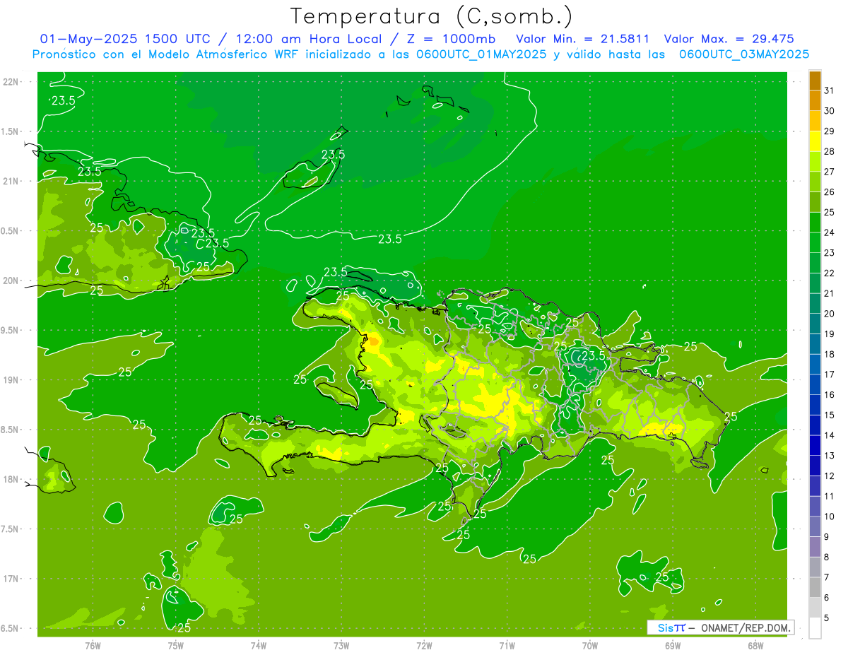
Task: Click the '21N' latitude label
Action: click(x=11, y=181)
